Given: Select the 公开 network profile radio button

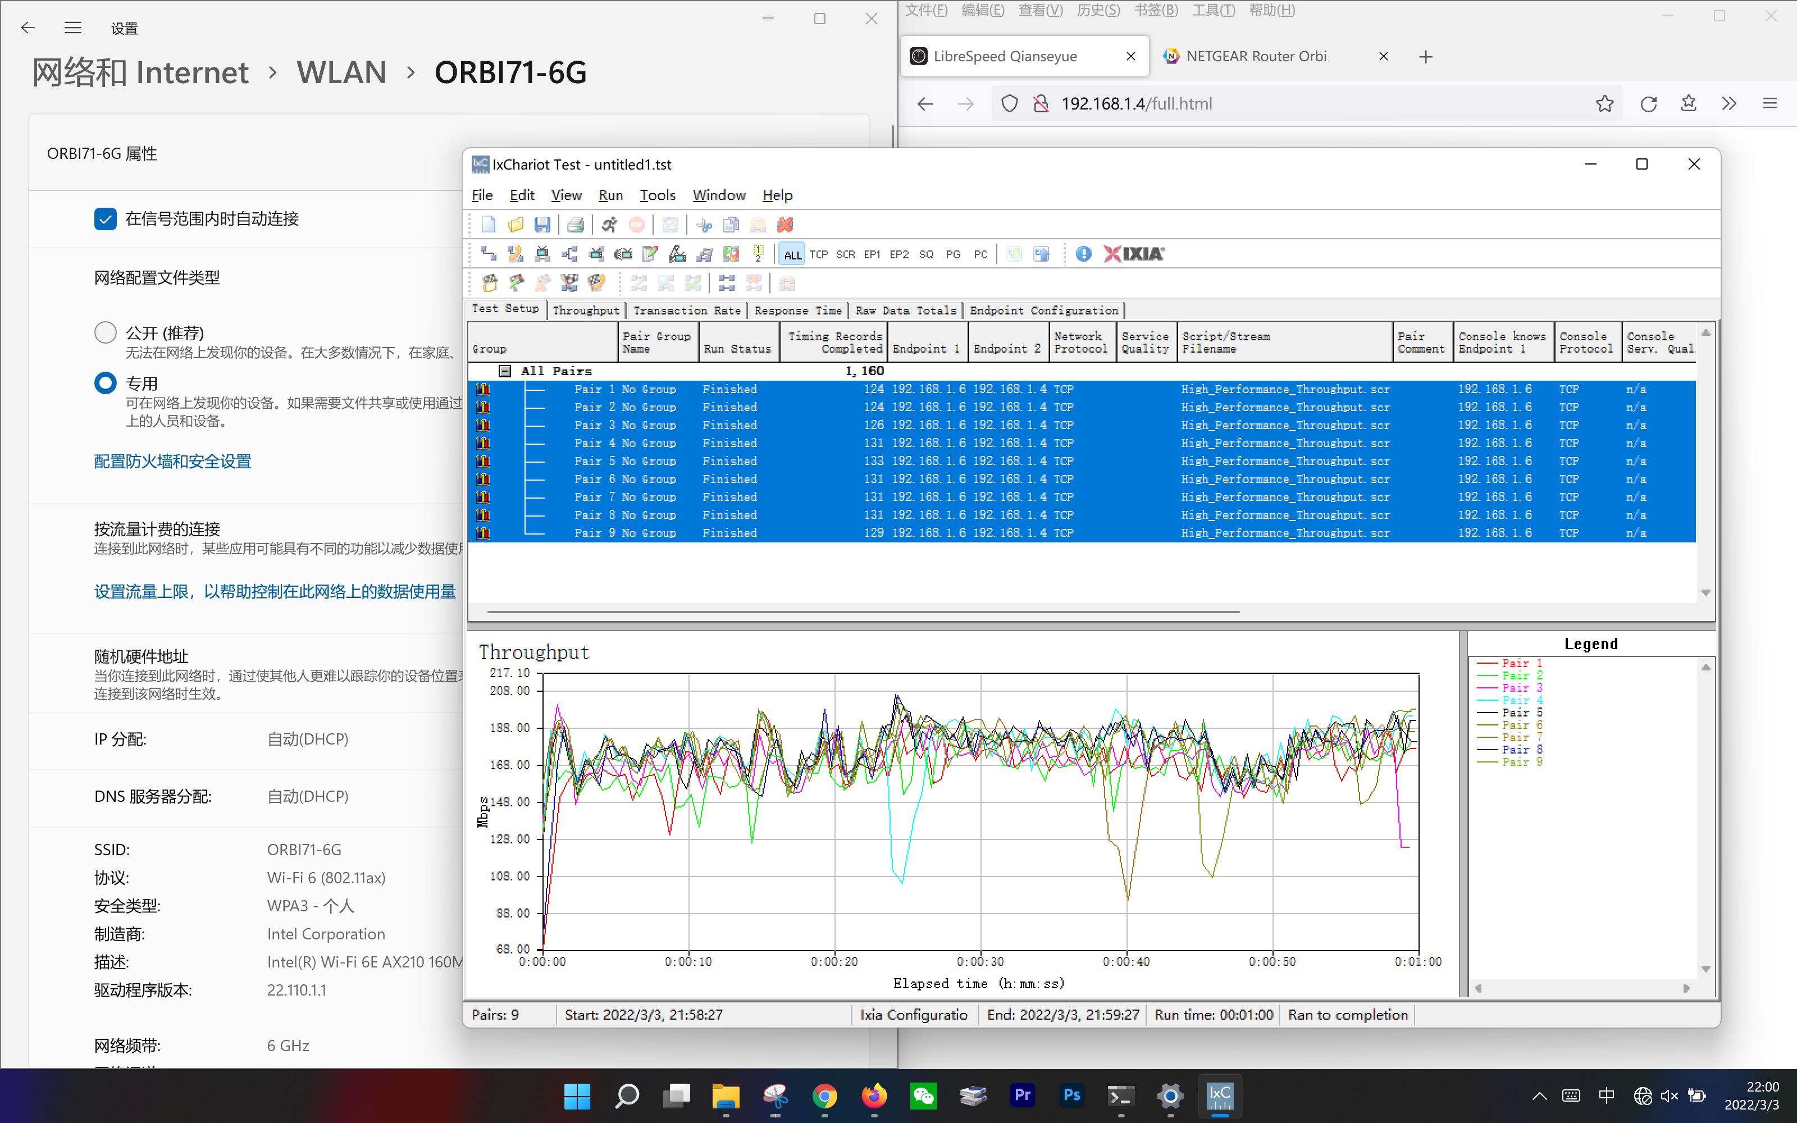Looking at the screenshot, I should [106, 332].
